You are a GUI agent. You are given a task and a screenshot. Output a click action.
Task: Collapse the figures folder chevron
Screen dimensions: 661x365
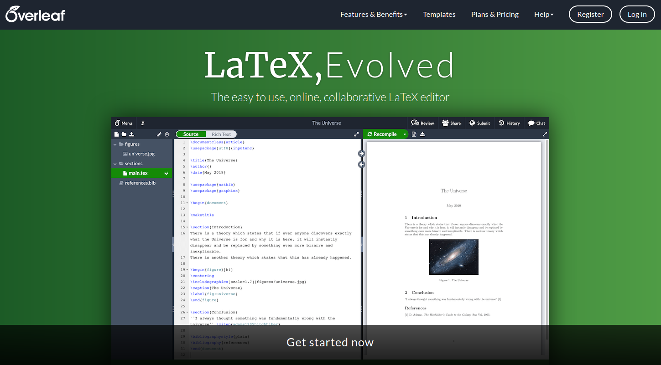[115, 144]
